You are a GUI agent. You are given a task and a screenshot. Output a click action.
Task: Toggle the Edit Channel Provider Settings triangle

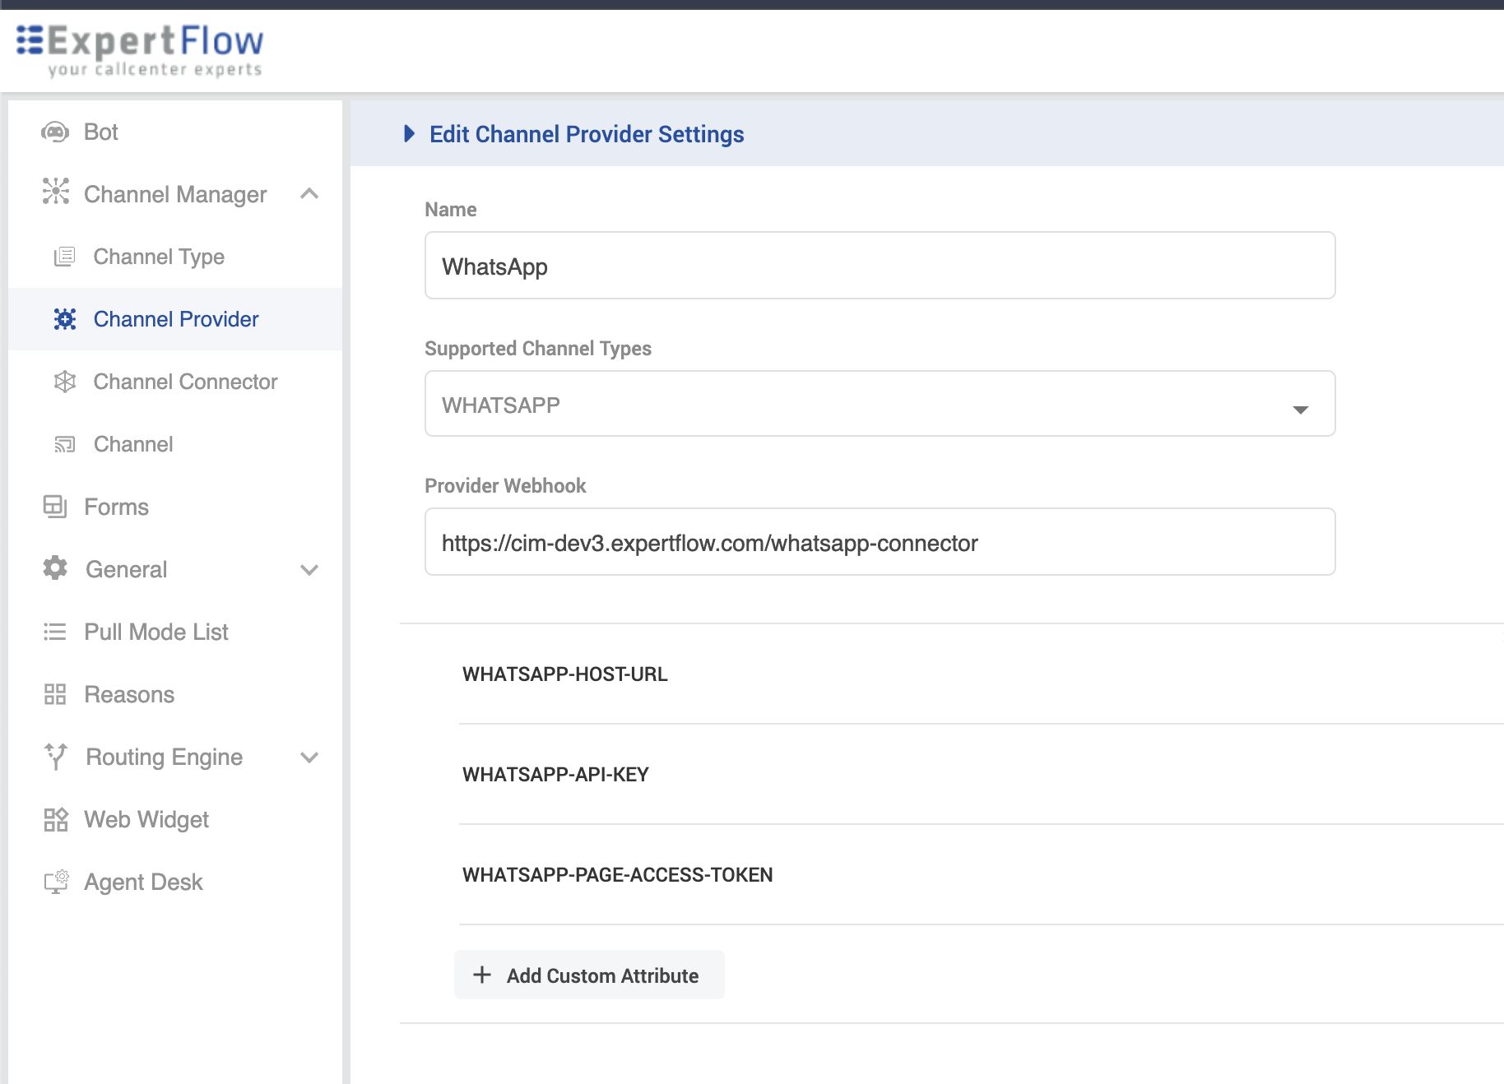pyautogui.click(x=409, y=134)
